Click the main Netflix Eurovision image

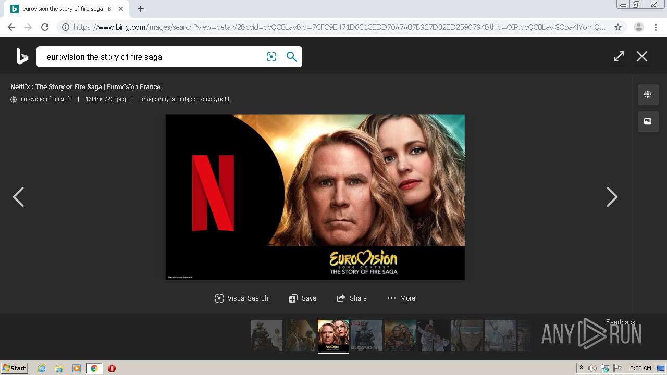coord(315,197)
